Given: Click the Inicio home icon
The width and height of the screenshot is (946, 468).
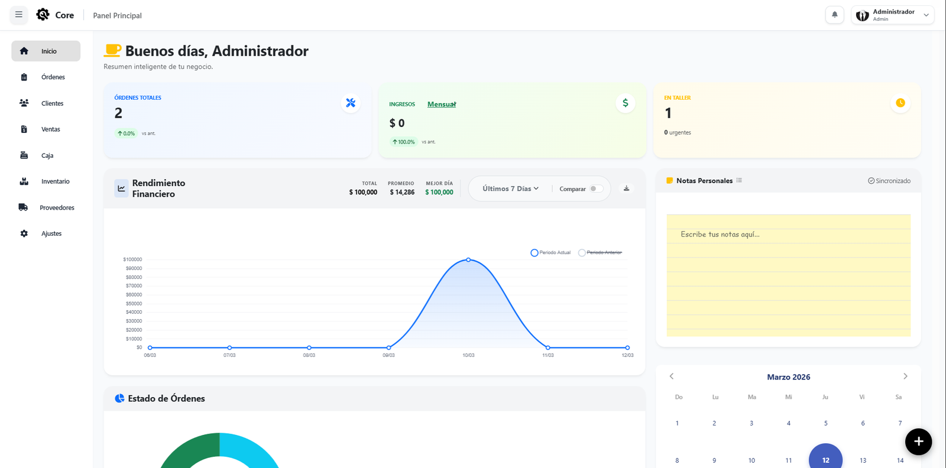Looking at the screenshot, I should click(x=24, y=51).
